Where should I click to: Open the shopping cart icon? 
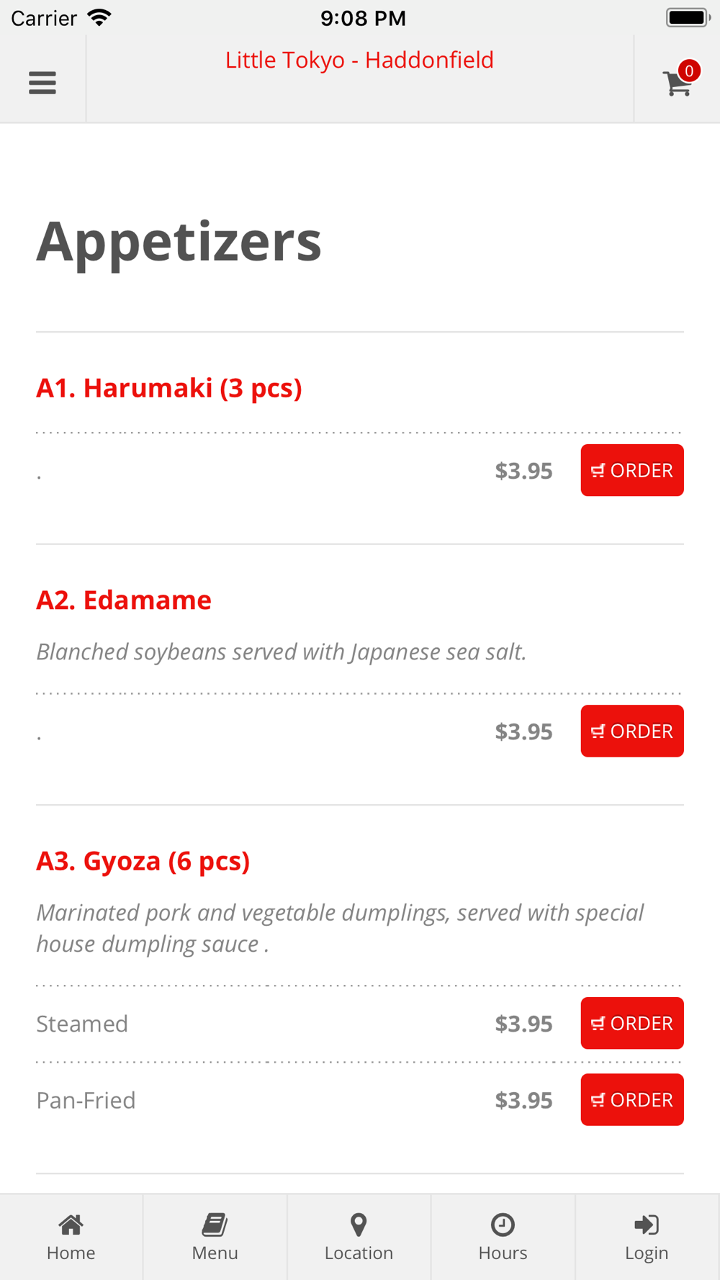pyautogui.click(x=676, y=84)
